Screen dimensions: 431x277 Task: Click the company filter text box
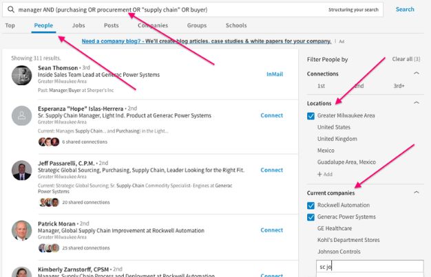(370, 267)
